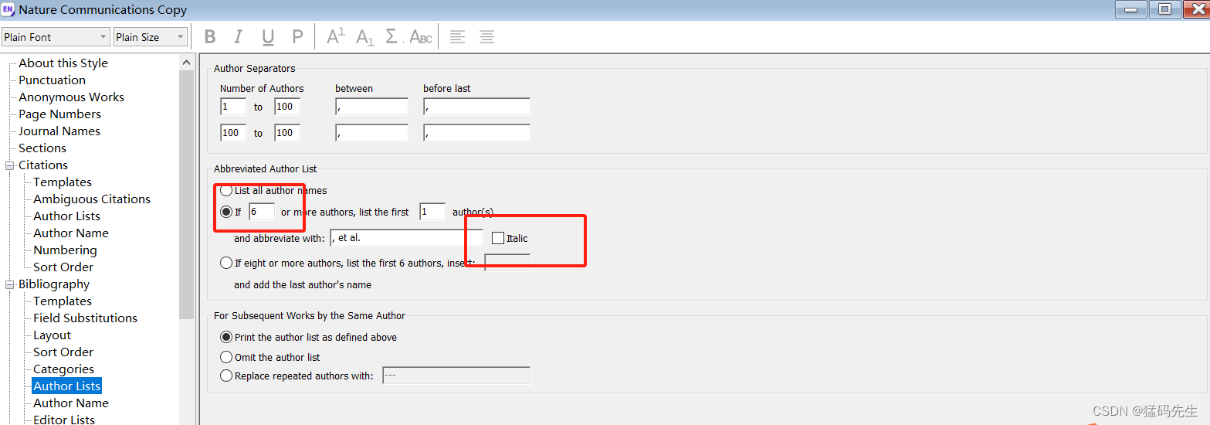This screenshot has height=425, width=1210.
Task: Minimize the style editor window
Action: tap(1131, 9)
